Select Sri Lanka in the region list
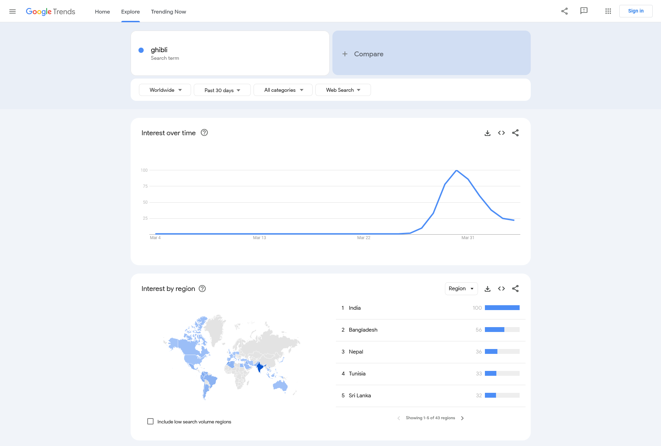 pos(431,396)
